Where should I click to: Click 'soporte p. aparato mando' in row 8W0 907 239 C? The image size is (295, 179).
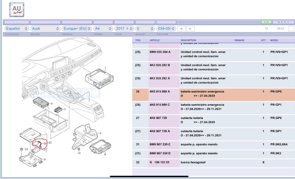click(199, 145)
